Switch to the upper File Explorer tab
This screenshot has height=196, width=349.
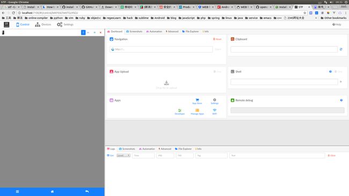pos(190,32)
